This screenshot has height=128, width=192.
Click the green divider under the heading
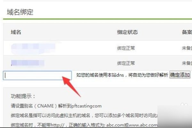tap(98, 19)
